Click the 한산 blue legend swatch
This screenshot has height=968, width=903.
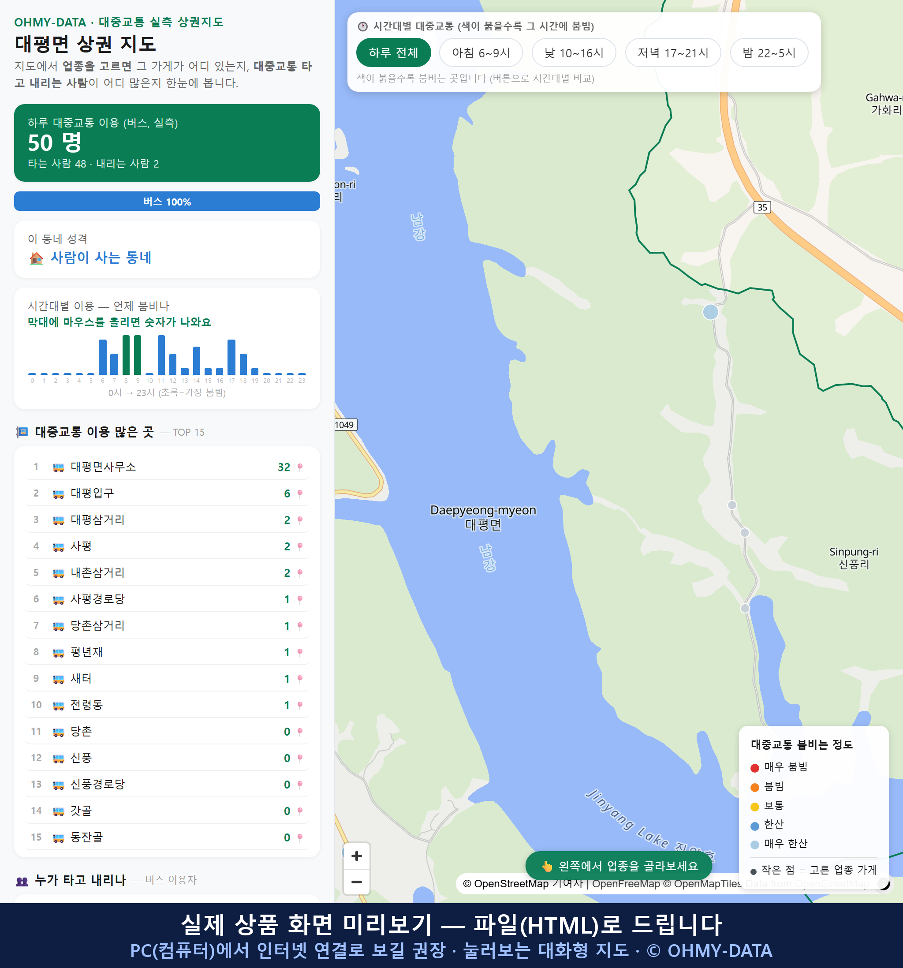click(x=754, y=826)
